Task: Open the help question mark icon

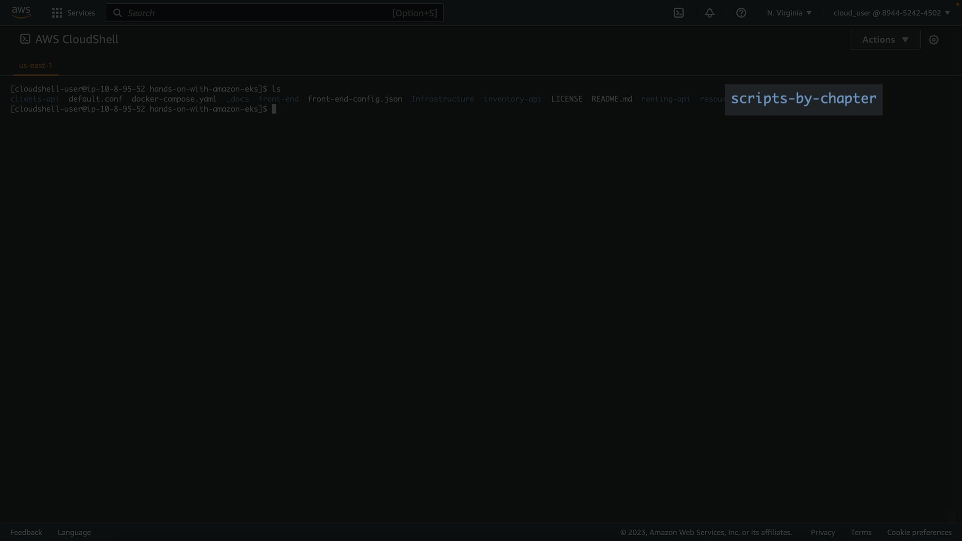Action: [741, 13]
